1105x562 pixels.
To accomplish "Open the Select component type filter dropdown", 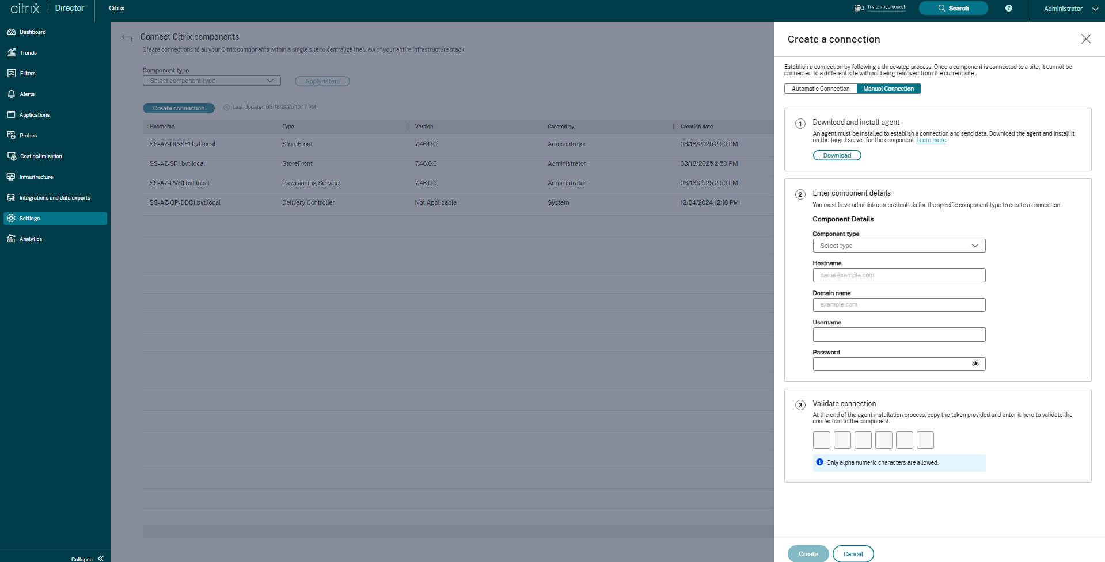I will pyautogui.click(x=211, y=81).
